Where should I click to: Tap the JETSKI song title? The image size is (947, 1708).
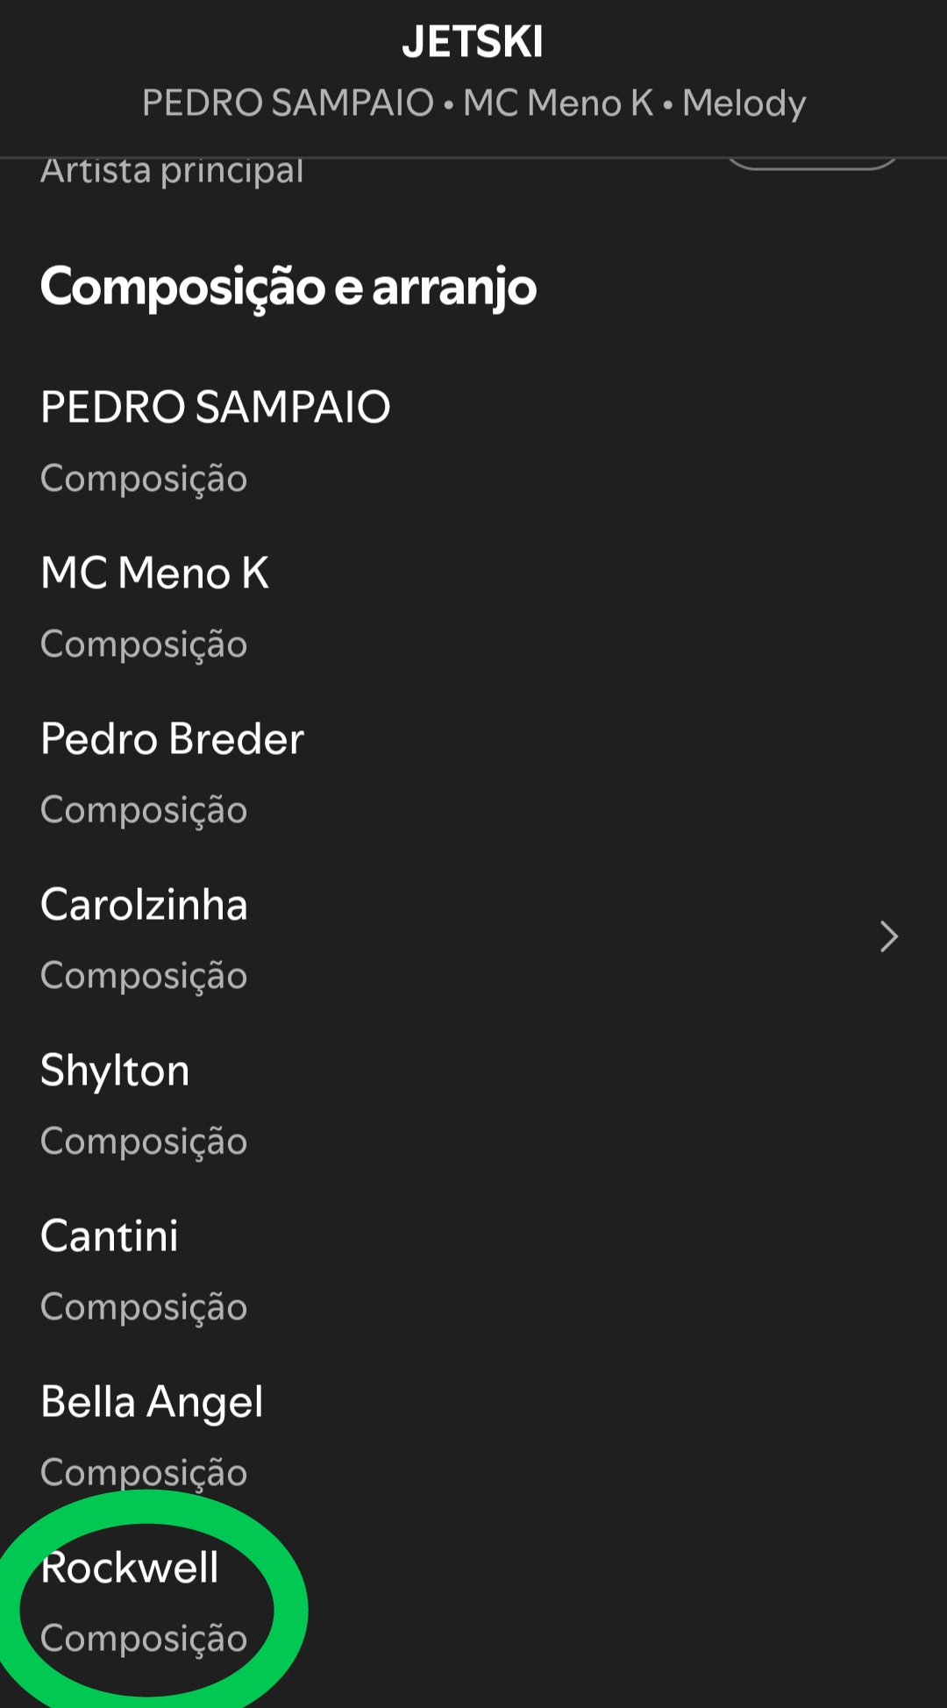[473, 41]
